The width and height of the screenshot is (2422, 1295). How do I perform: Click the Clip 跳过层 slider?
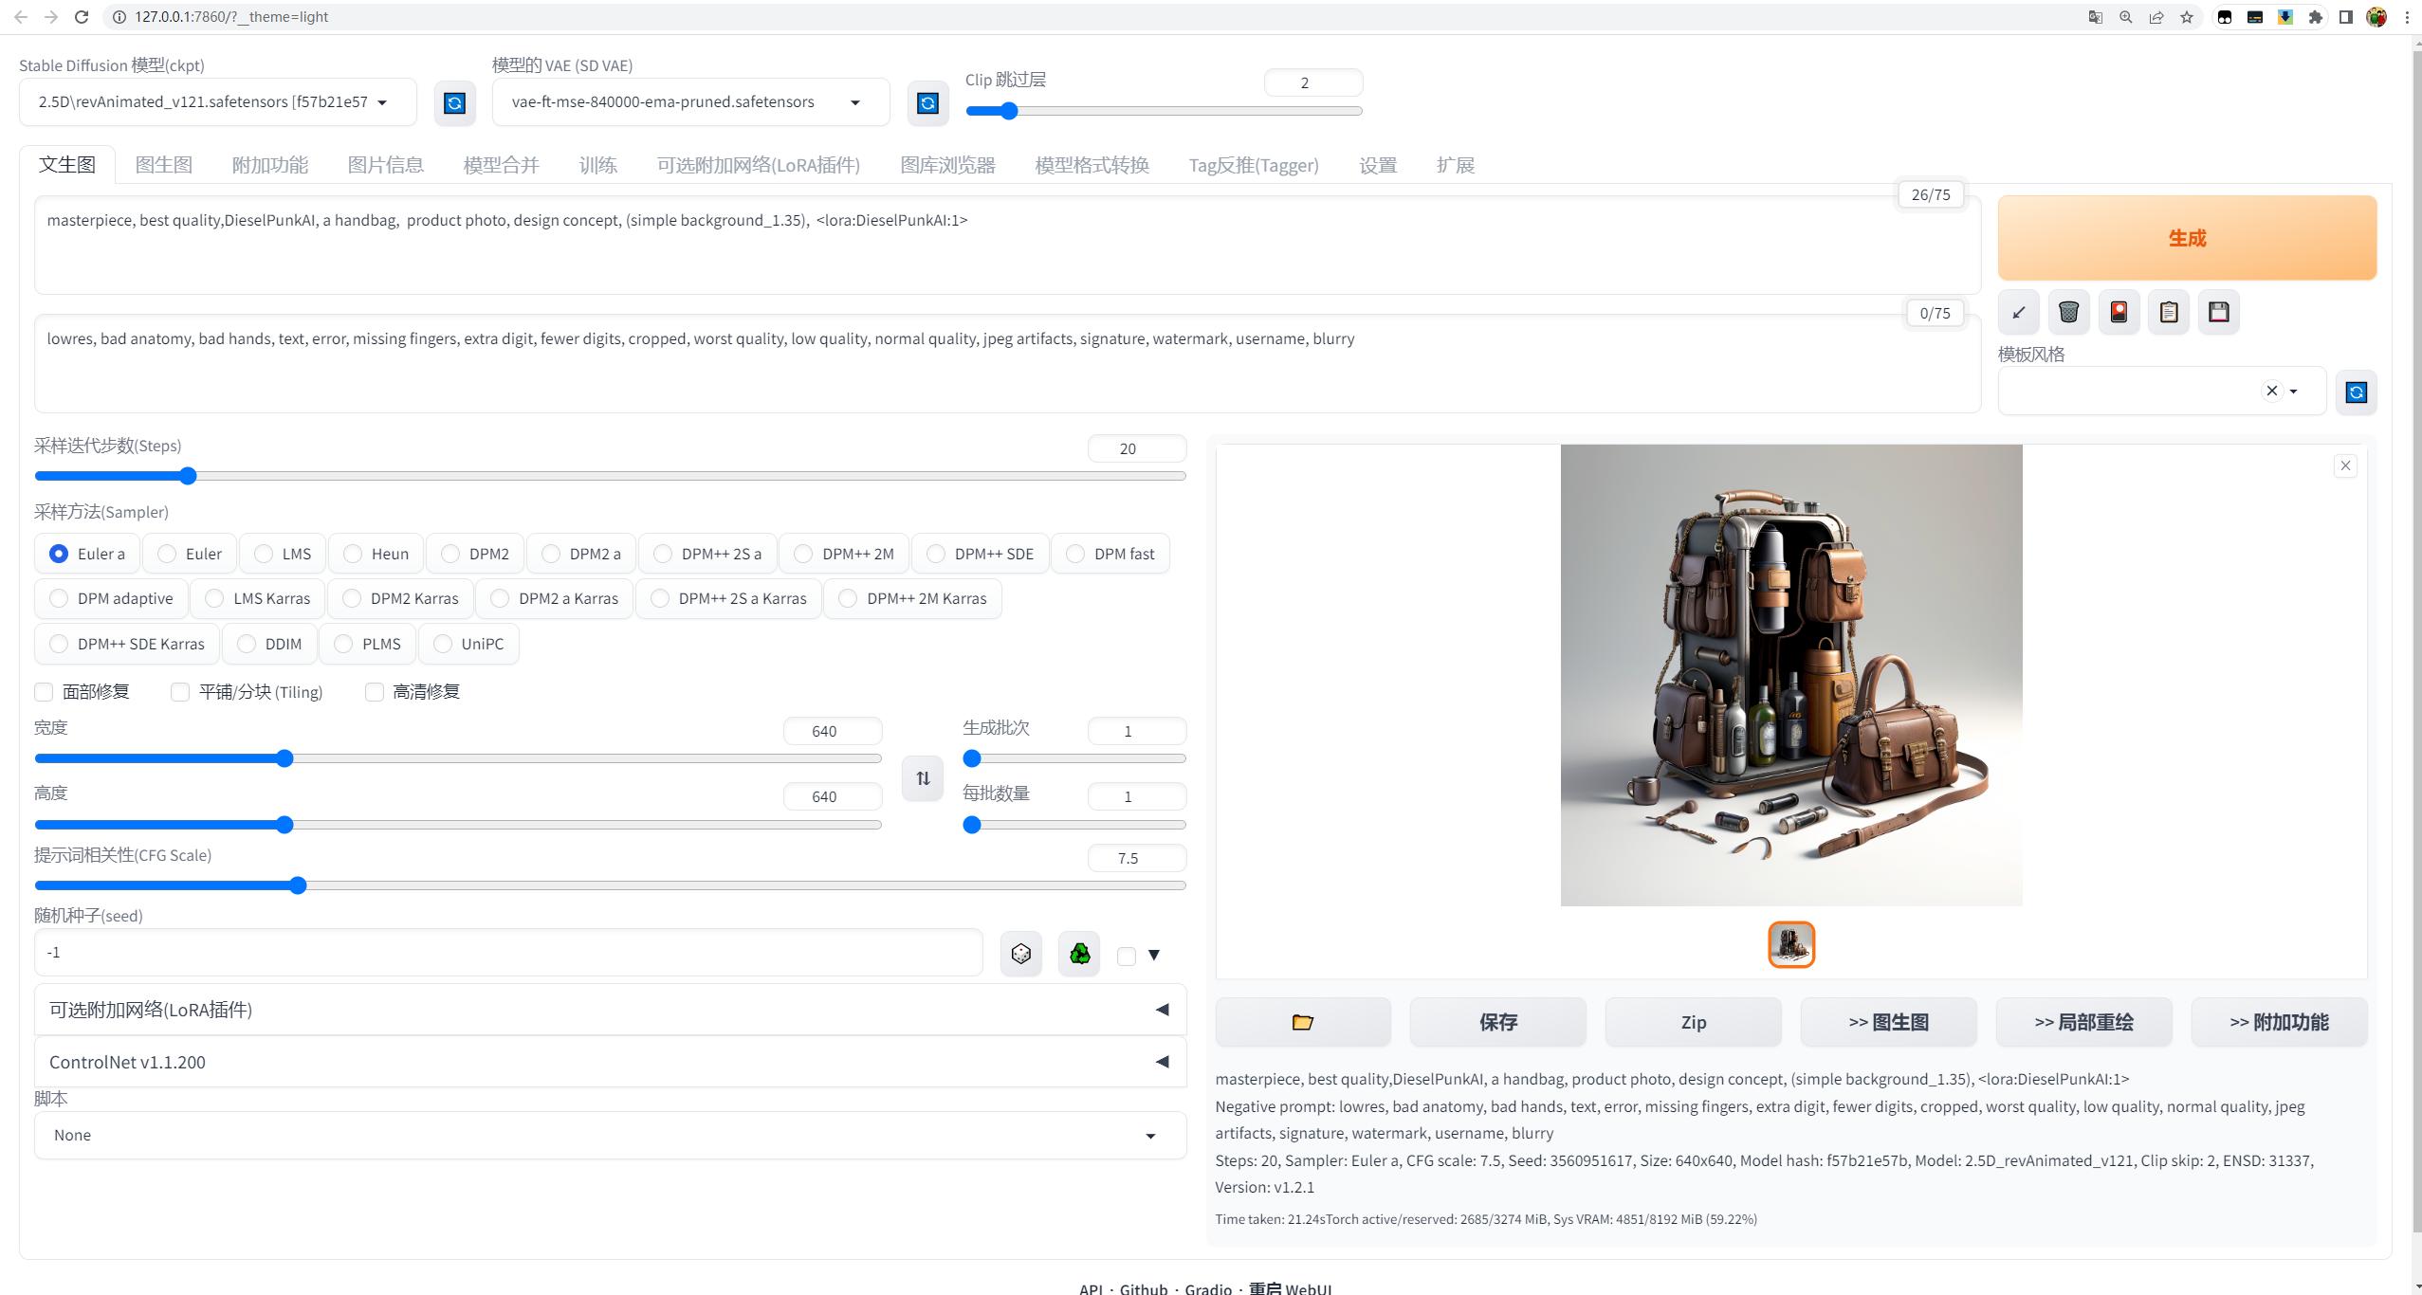tap(1164, 111)
